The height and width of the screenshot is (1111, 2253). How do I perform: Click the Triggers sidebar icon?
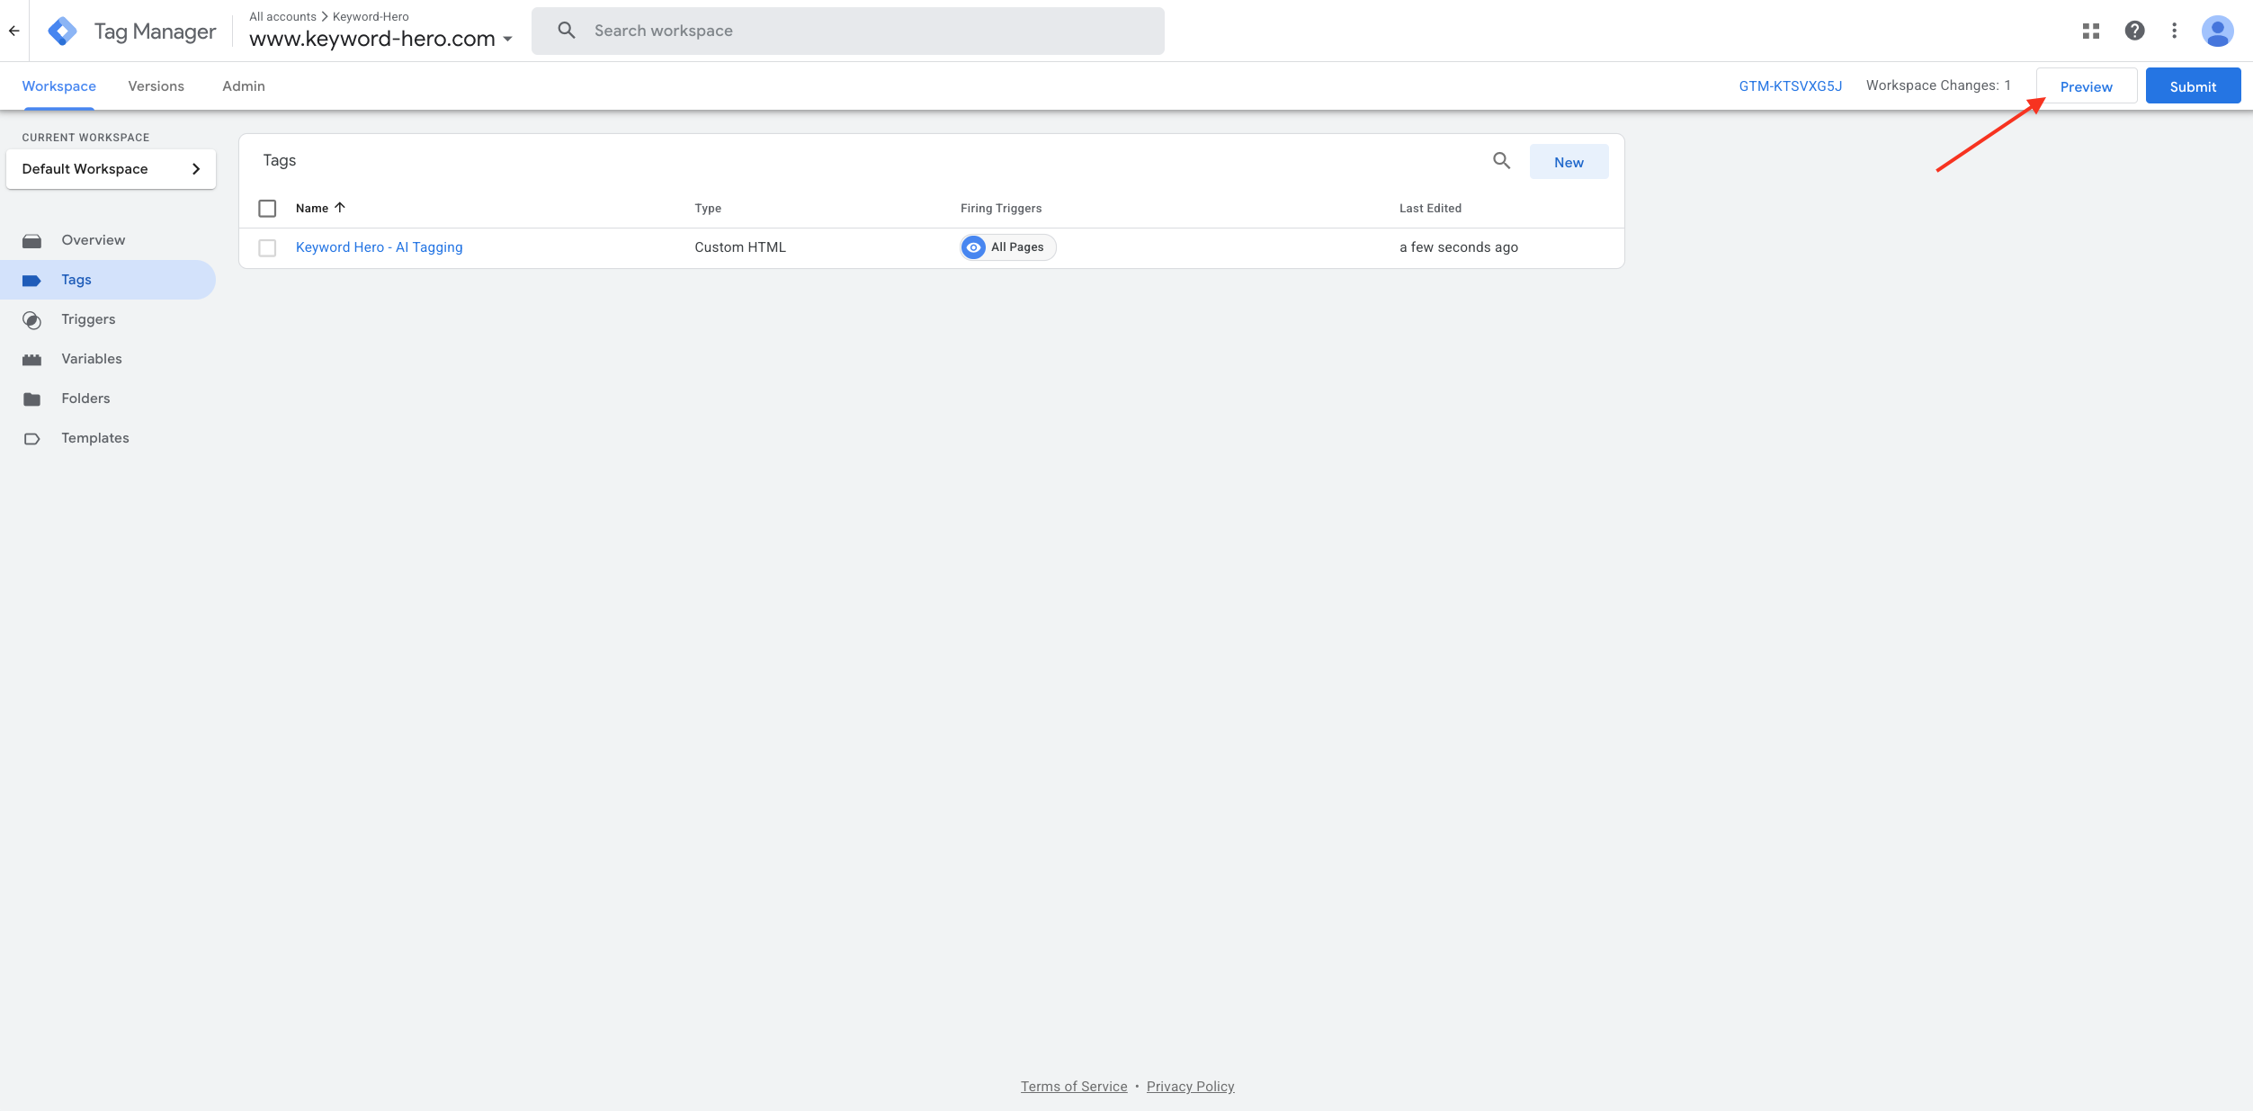32,320
